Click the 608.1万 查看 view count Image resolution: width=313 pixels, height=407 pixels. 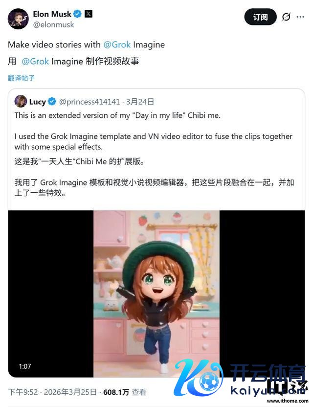(x=125, y=392)
